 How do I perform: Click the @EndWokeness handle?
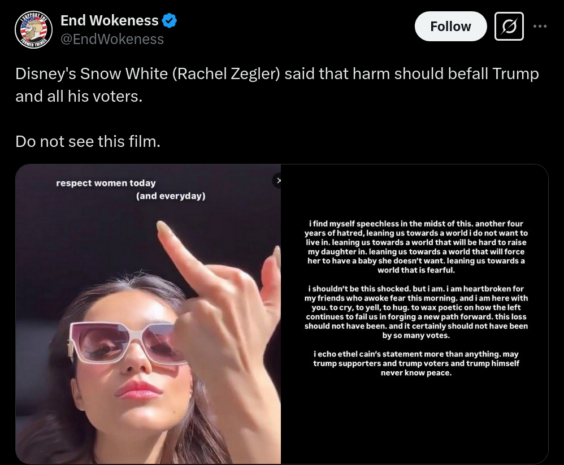pyautogui.click(x=112, y=39)
